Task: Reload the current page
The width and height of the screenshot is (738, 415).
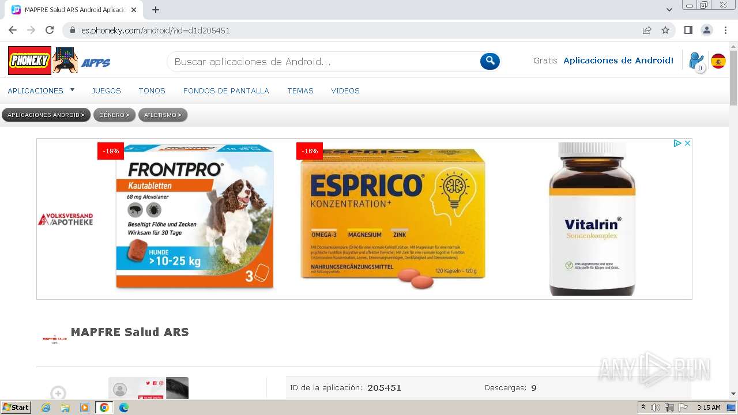Action: 50,30
